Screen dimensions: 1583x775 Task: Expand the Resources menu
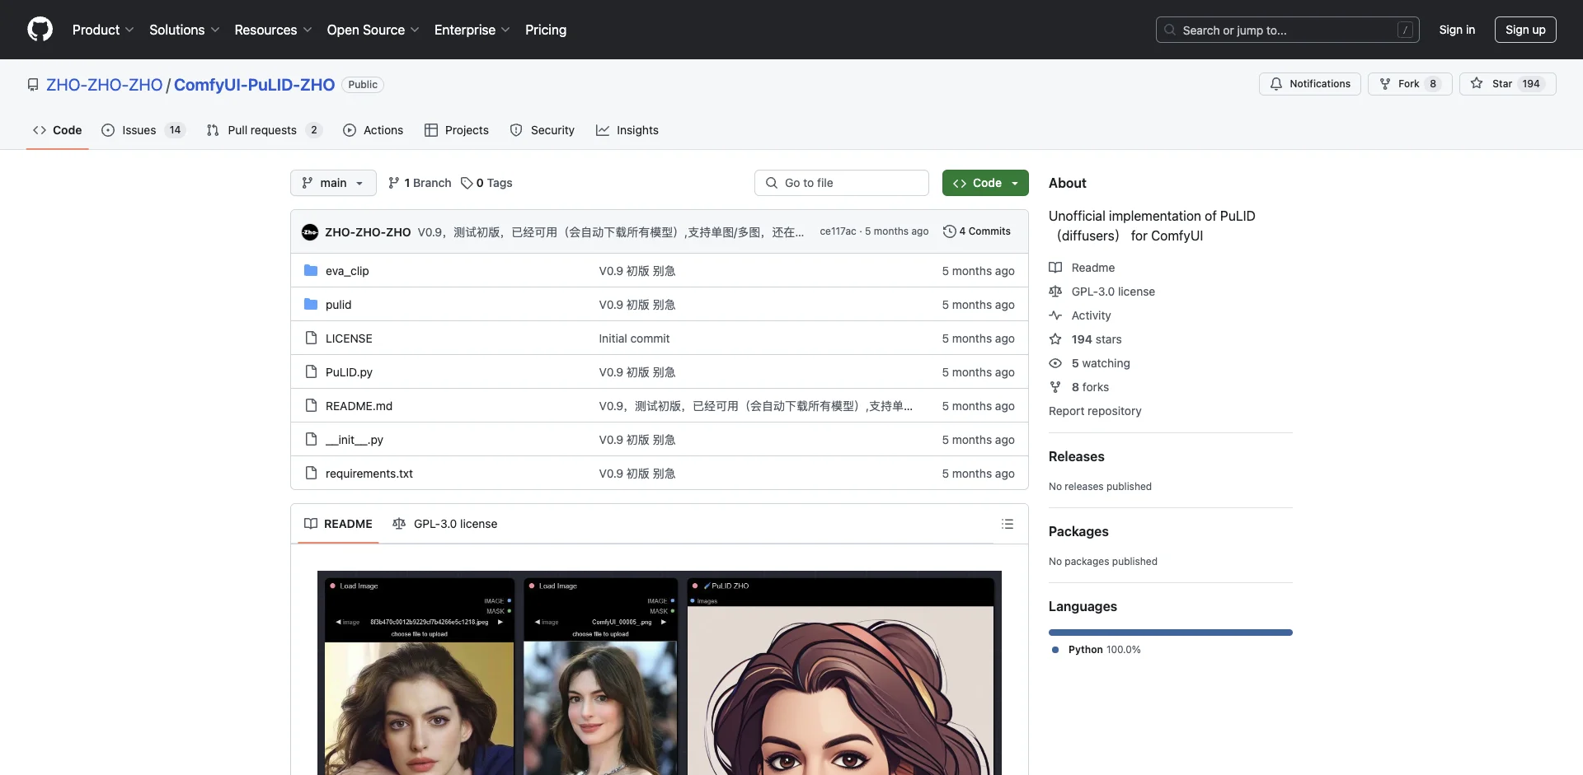273,30
